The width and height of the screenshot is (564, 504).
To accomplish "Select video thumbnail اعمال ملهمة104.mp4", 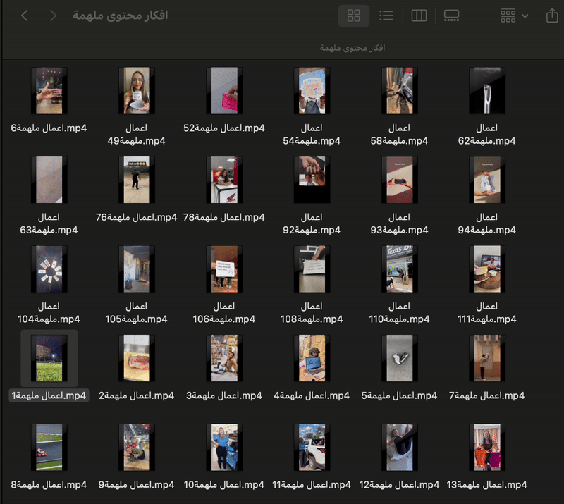I will tap(49, 269).
